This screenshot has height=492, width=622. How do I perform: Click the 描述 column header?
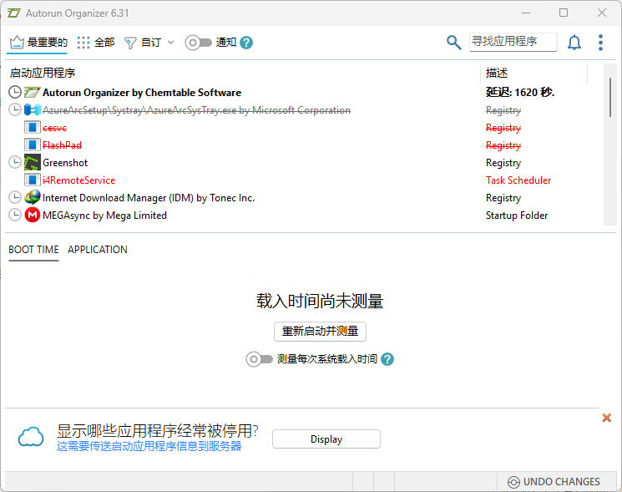pos(497,73)
